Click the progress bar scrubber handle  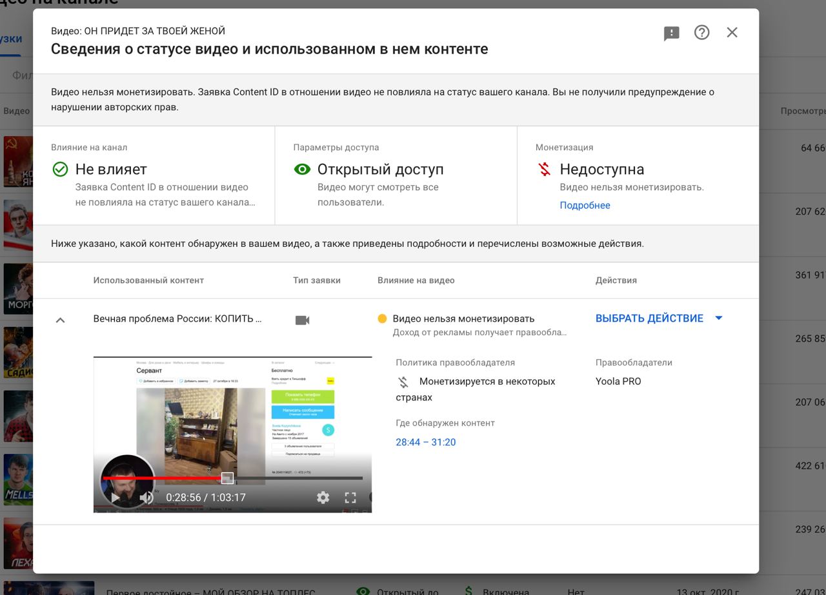227,478
